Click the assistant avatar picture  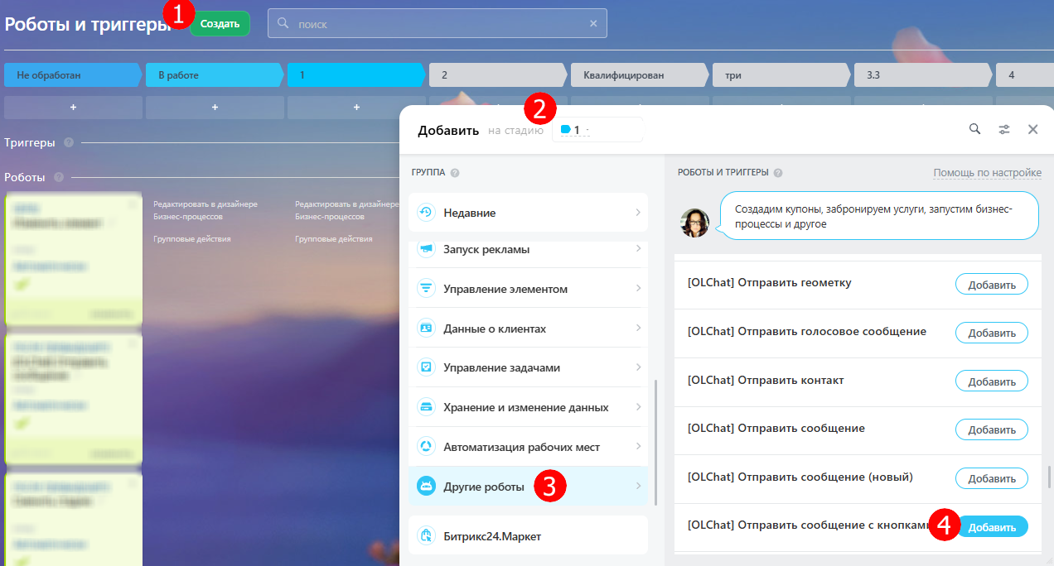(x=694, y=223)
